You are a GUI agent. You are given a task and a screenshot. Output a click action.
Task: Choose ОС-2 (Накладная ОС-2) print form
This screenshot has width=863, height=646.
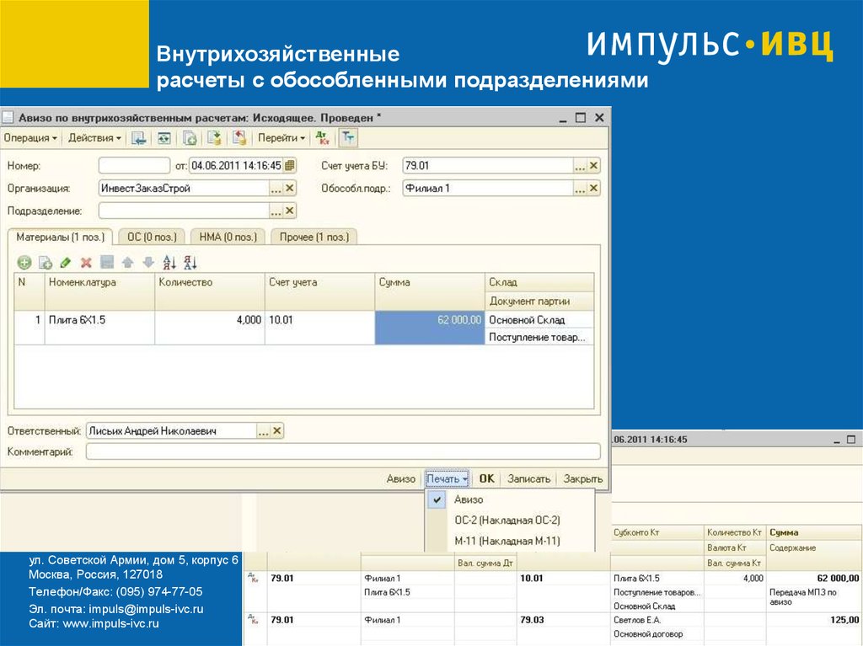(507, 521)
